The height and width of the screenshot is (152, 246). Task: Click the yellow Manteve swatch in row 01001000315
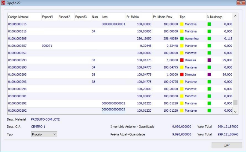tap(182, 24)
